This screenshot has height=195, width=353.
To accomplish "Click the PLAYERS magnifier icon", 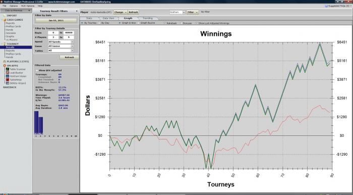I will click(5, 61).
